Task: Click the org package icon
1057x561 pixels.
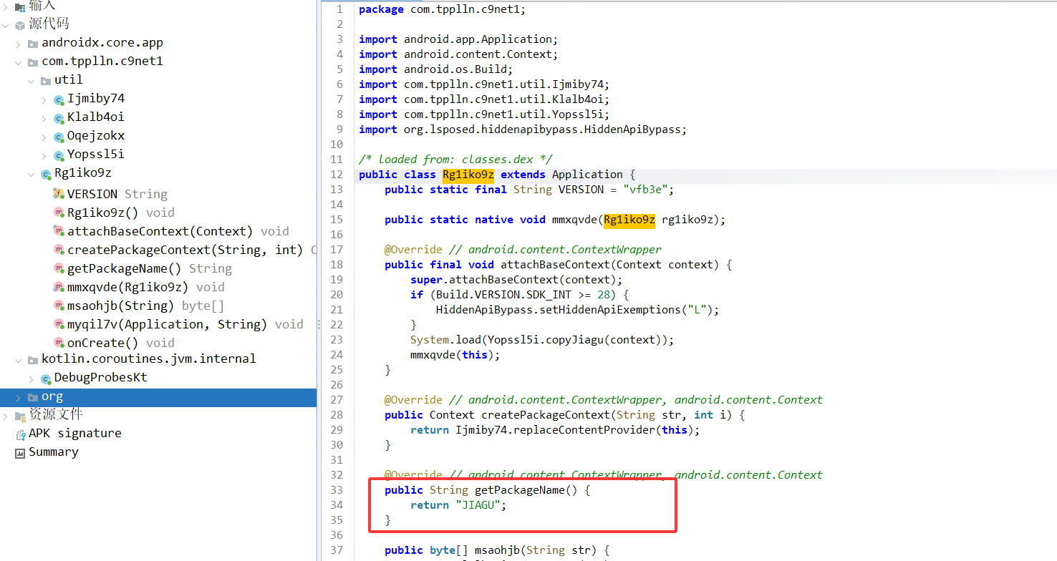Action: 33,396
